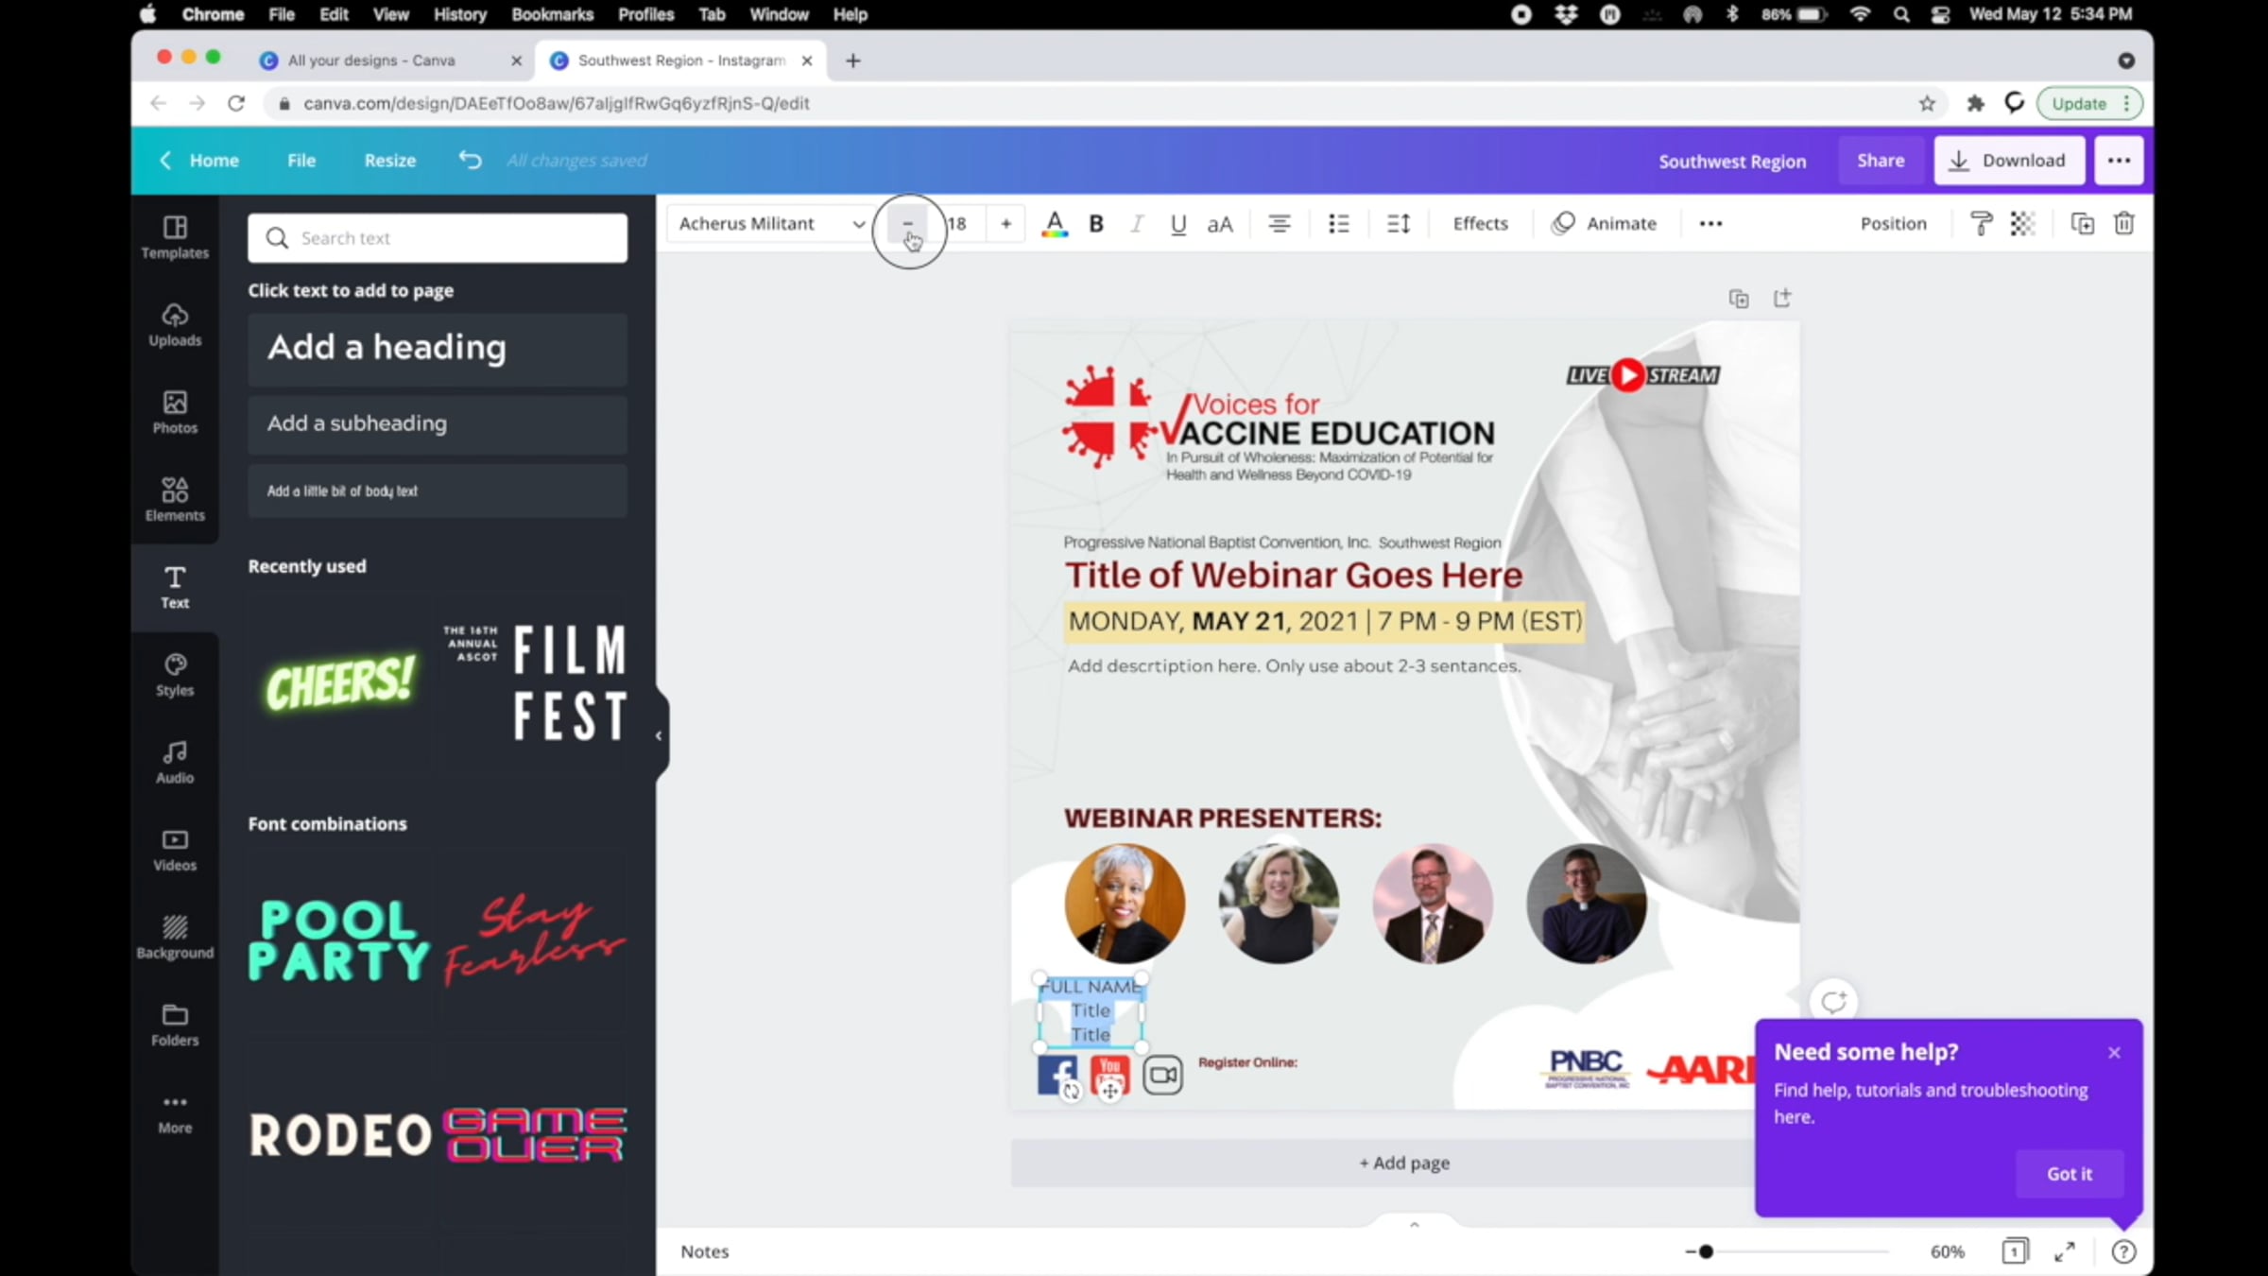The width and height of the screenshot is (2268, 1276).
Task: Click the copy style paint roller icon
Action: click(x=1981, y=224)
